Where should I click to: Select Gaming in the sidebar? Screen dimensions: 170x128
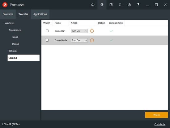(23, 58)
